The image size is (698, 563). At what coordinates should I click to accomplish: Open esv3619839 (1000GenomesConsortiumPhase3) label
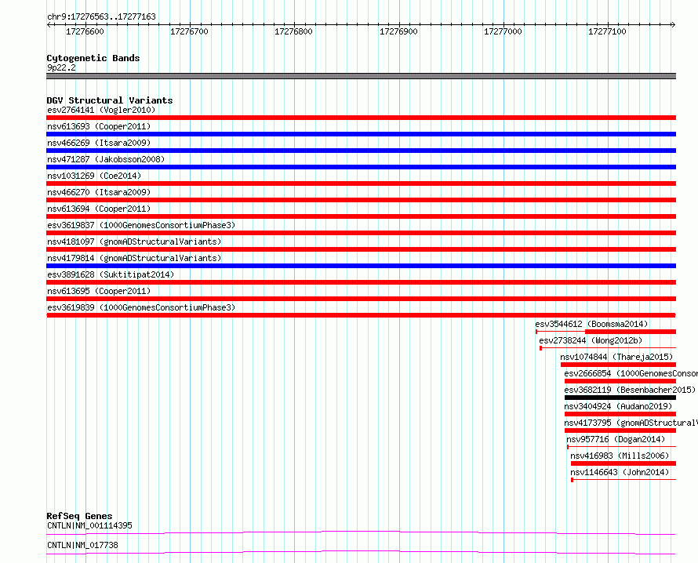click(x=141, y=307)
